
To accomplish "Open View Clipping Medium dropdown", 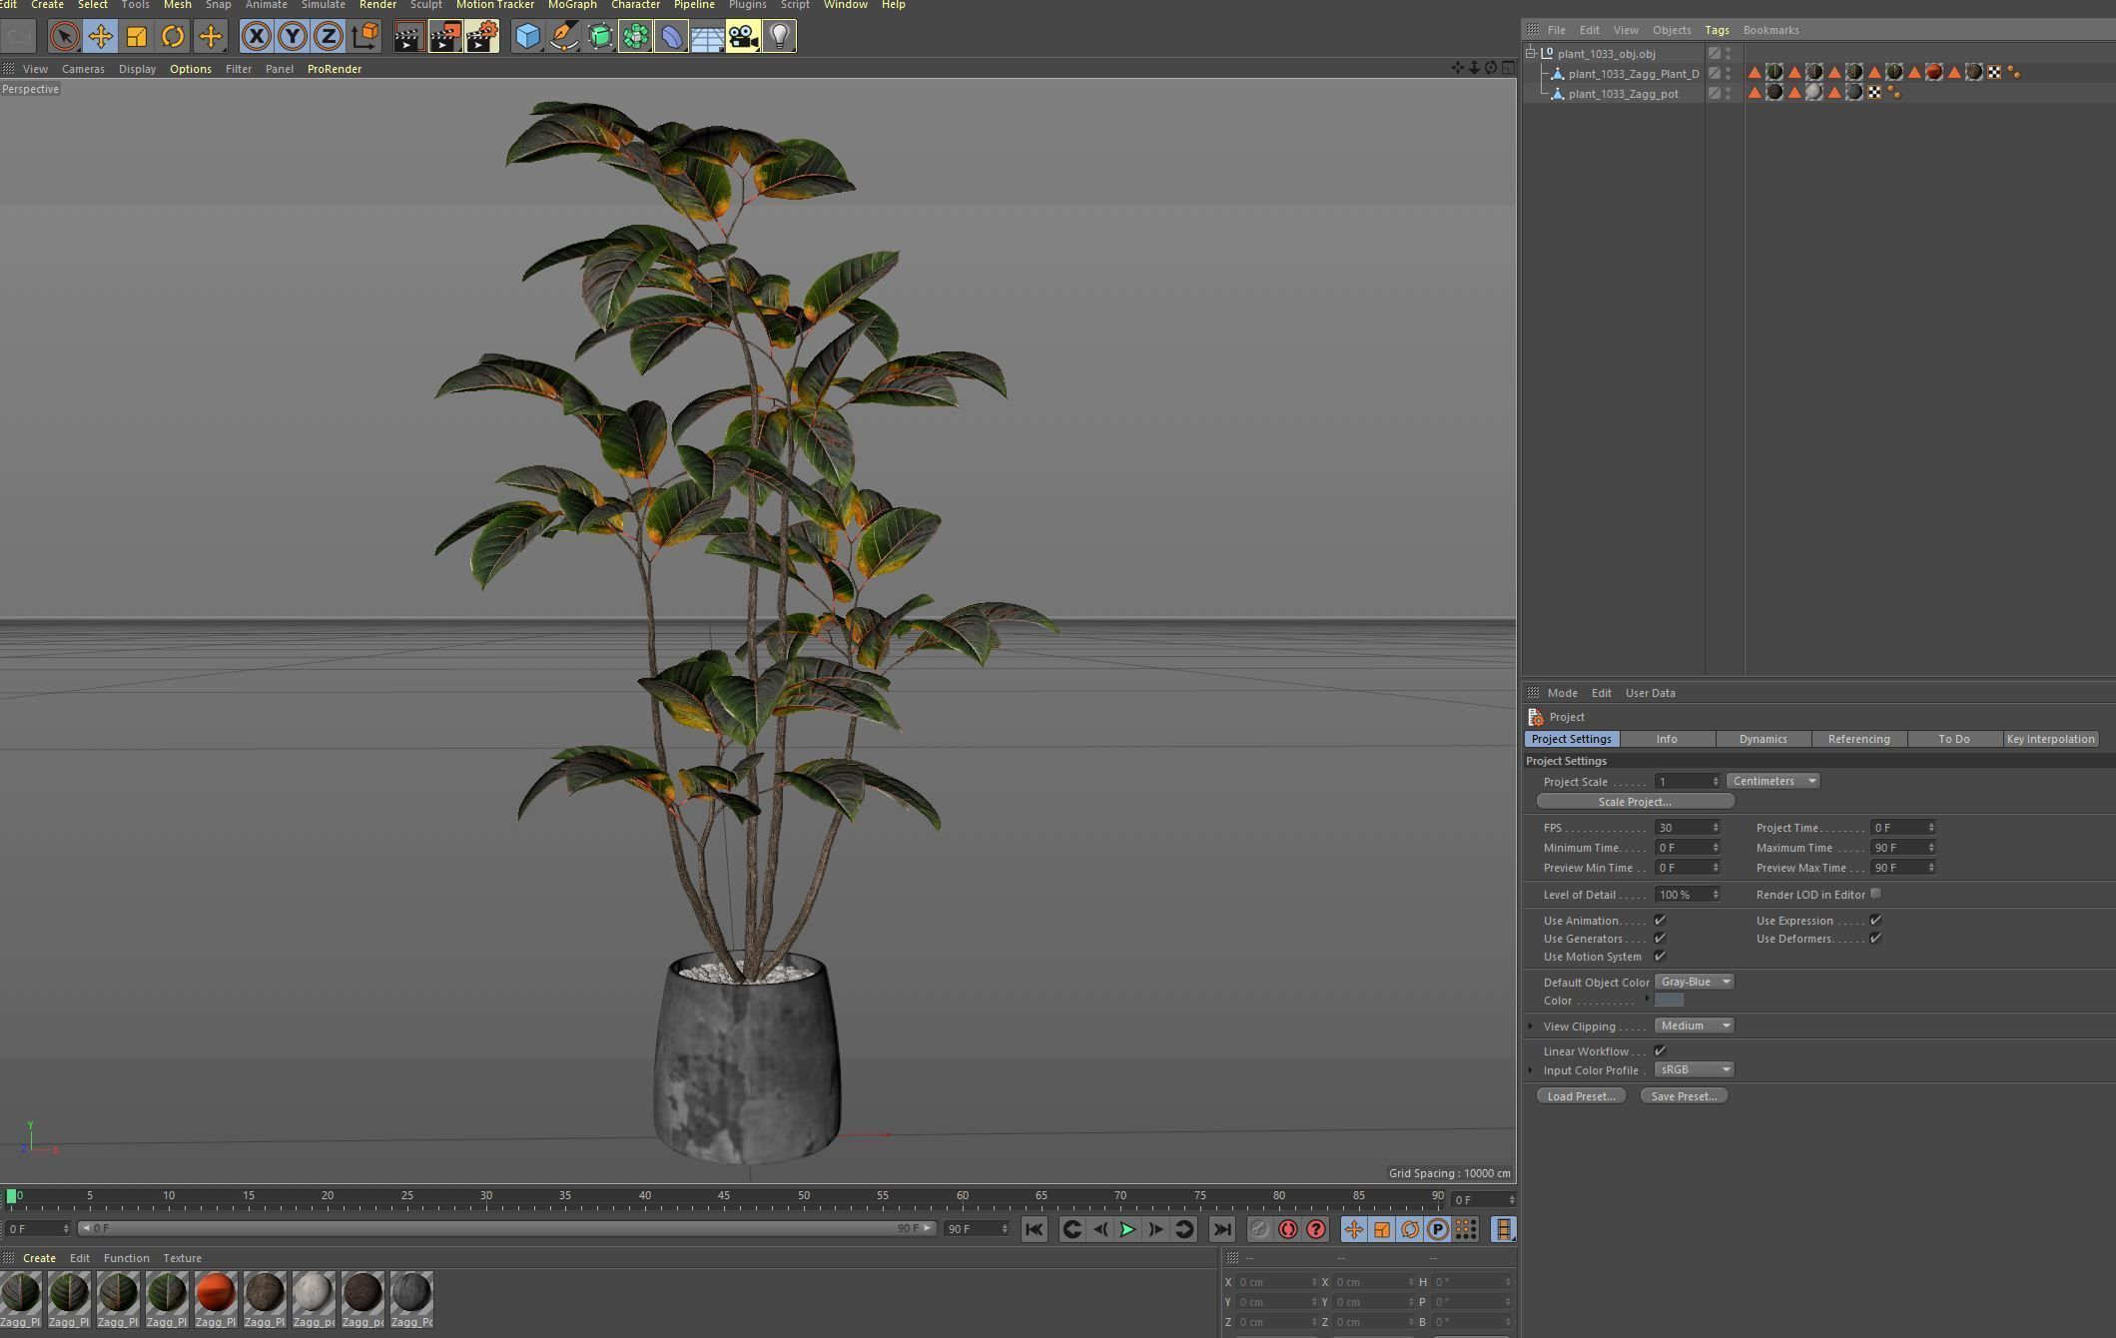I will click(1695, 1025).
